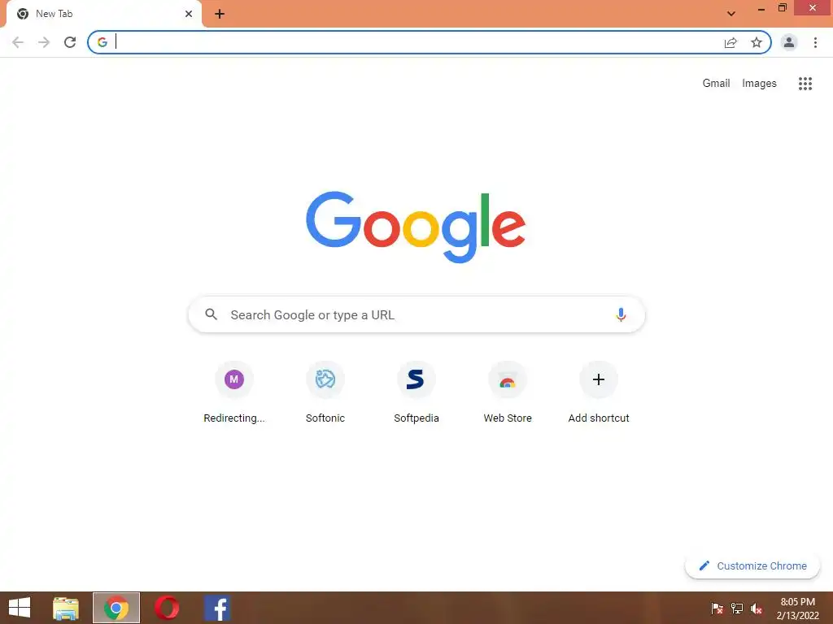The image size is (833, 624).
Task: Click the Google icon in the address bar
Action: click(102, 42)
